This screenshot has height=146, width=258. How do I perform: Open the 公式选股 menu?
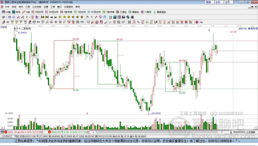point(37,7)
